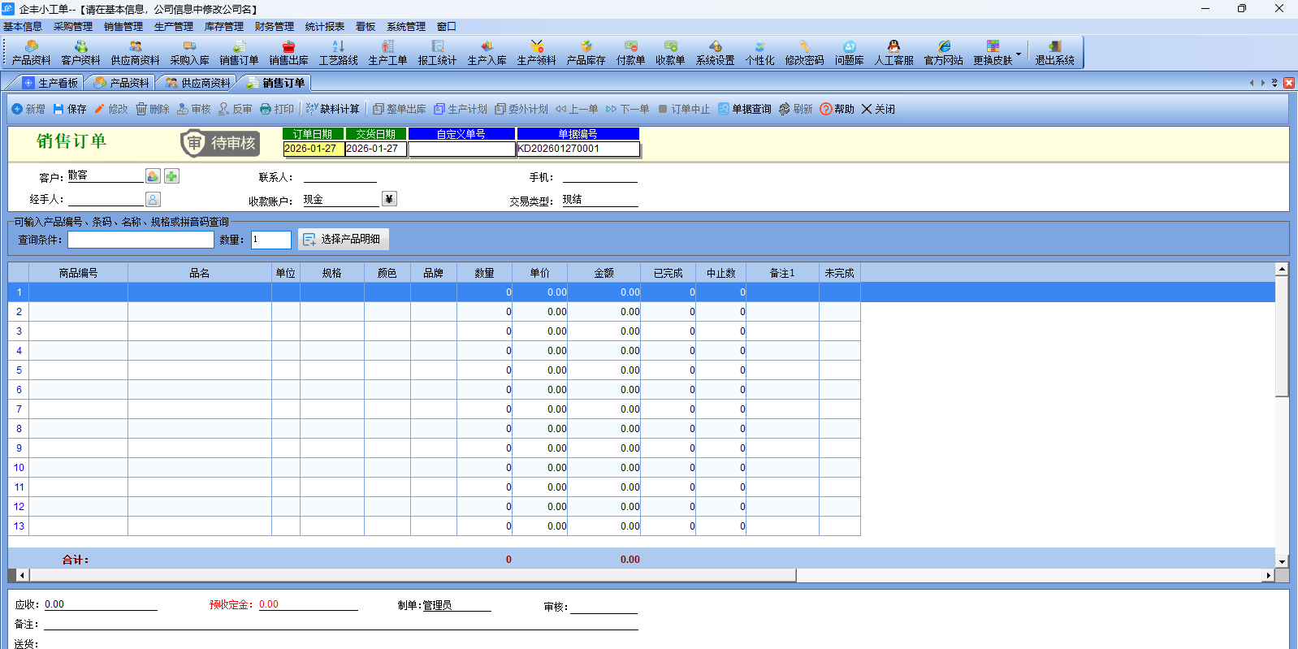1298x649 pixels.
Task: Click the ¥ icon next to 收款账户
Action: pyautogui.click(x=389, y=199)
